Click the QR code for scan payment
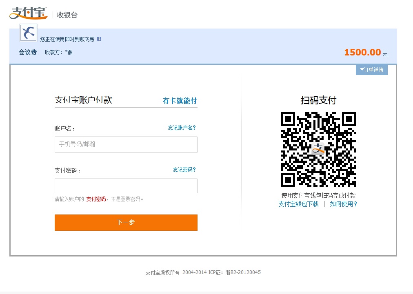The width and height of the screenshot is (413, 294). pyautogui.click(x=318, y=149)
